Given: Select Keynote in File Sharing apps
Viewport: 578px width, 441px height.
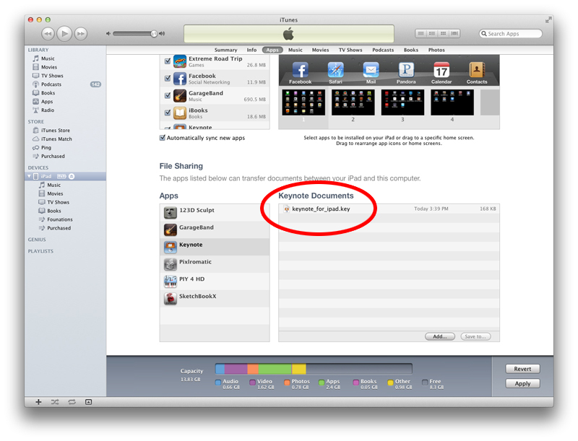Looking at the screenshot, I should click(x=215, y=247).
